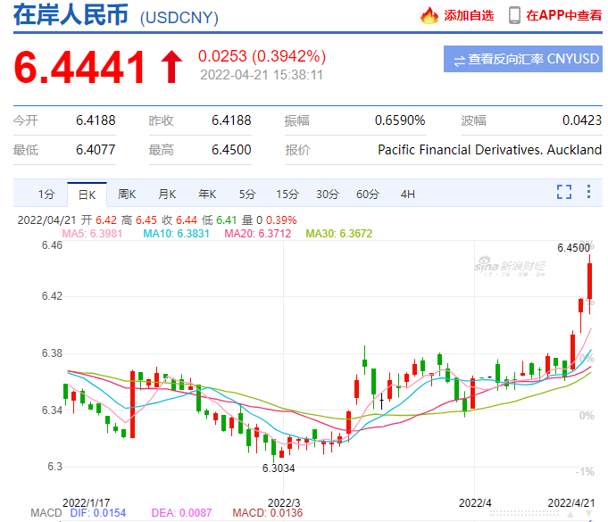This screenshot has height=522, width=608.
Task: Click the MACD: 0.0136 value label
Action: (x=268, y=513)
